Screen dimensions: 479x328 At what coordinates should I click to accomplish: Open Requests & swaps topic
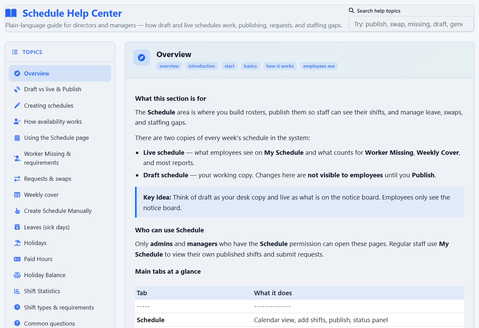(60, 179)
